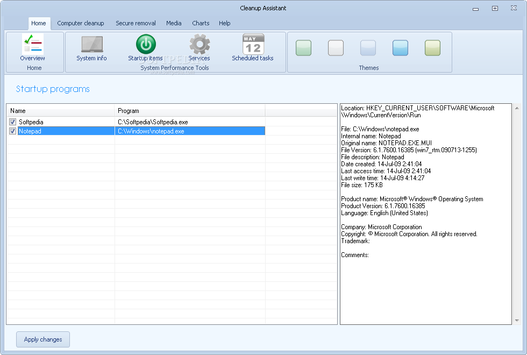This screenshot has width=527, height=355.
Task: Maximize the Cleanup Assistant window
Action: (x=495, y=8)
